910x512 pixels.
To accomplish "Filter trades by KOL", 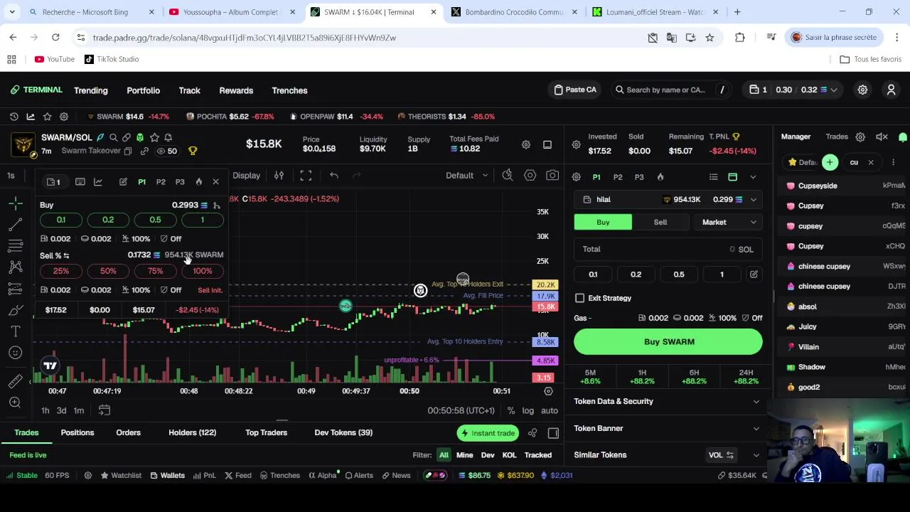I will click(509, 455).
